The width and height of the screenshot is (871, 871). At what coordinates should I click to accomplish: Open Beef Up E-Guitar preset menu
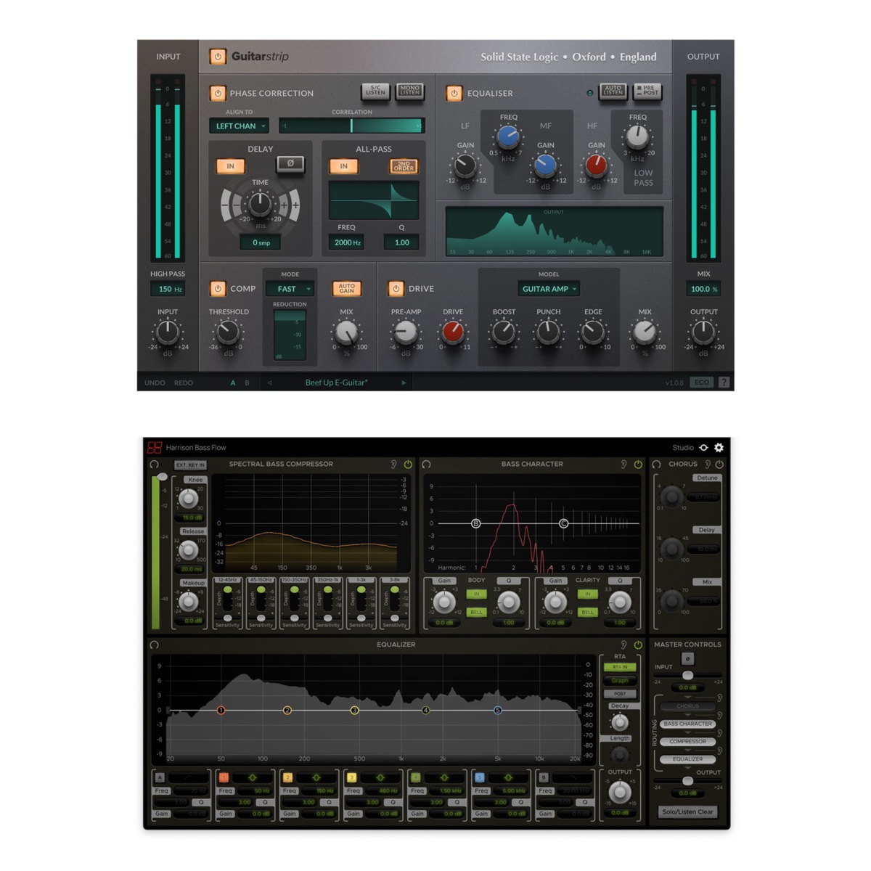pos(336,383)
